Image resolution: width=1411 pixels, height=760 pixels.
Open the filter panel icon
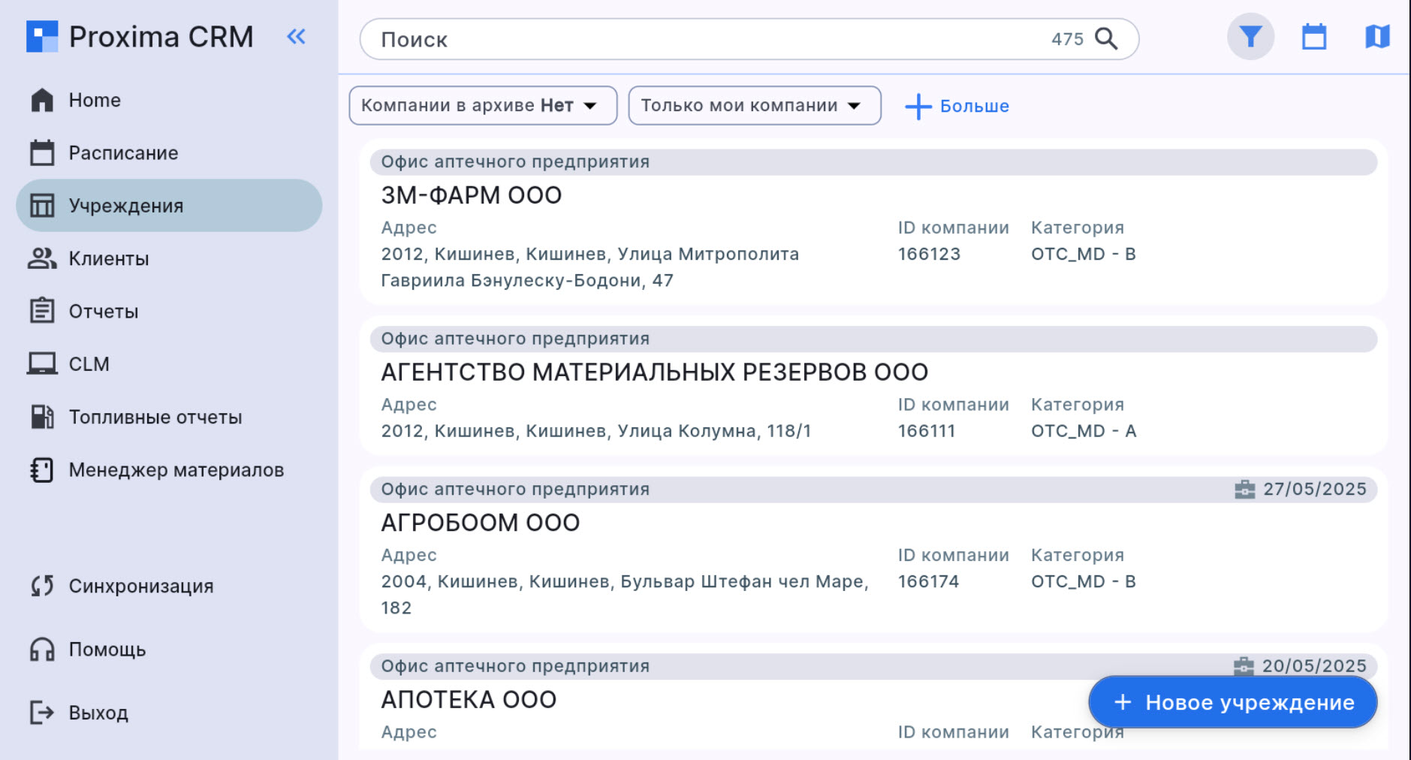point(1250,36)
